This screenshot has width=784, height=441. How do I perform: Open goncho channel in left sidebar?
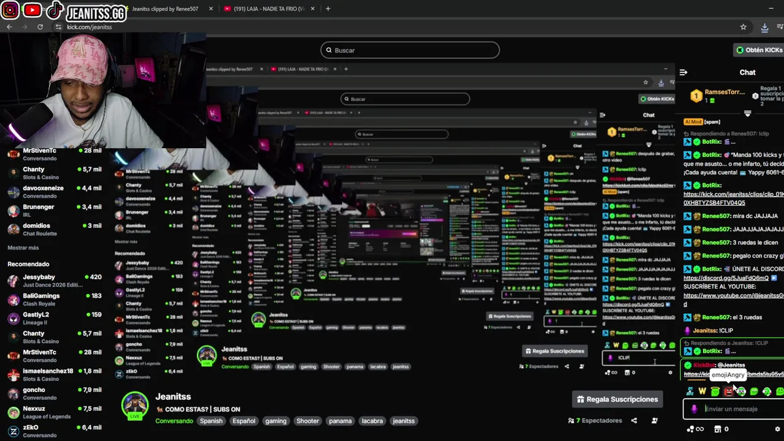pos(55,394)
